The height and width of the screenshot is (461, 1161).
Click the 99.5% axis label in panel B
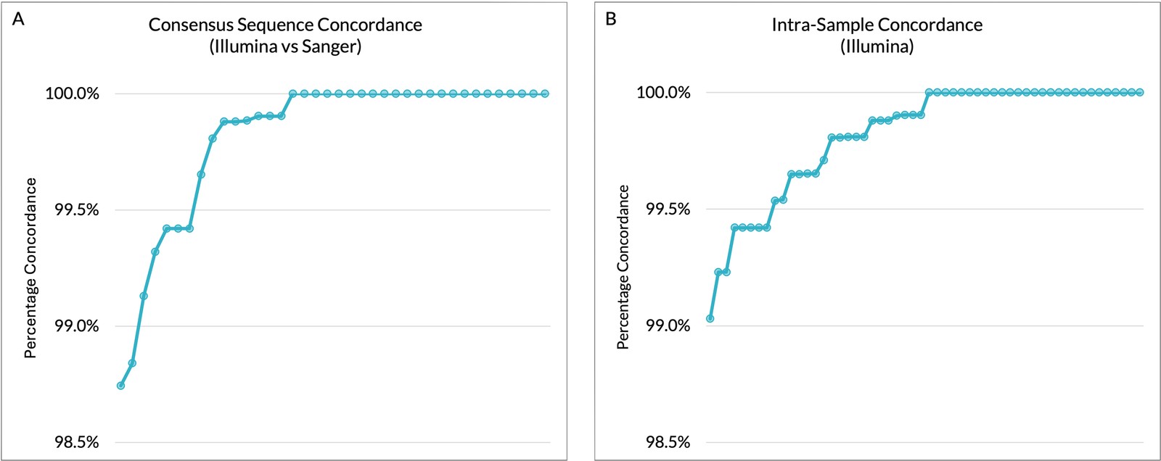[668, 209]
